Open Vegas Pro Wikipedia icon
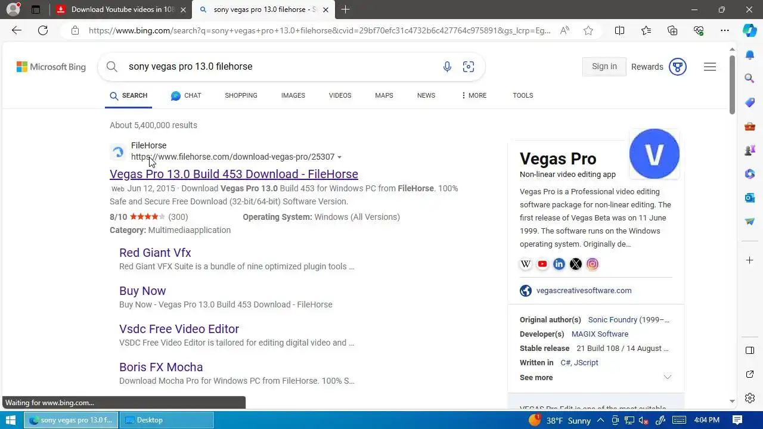Viewport: 763px width, 429px height. (526, 264)
